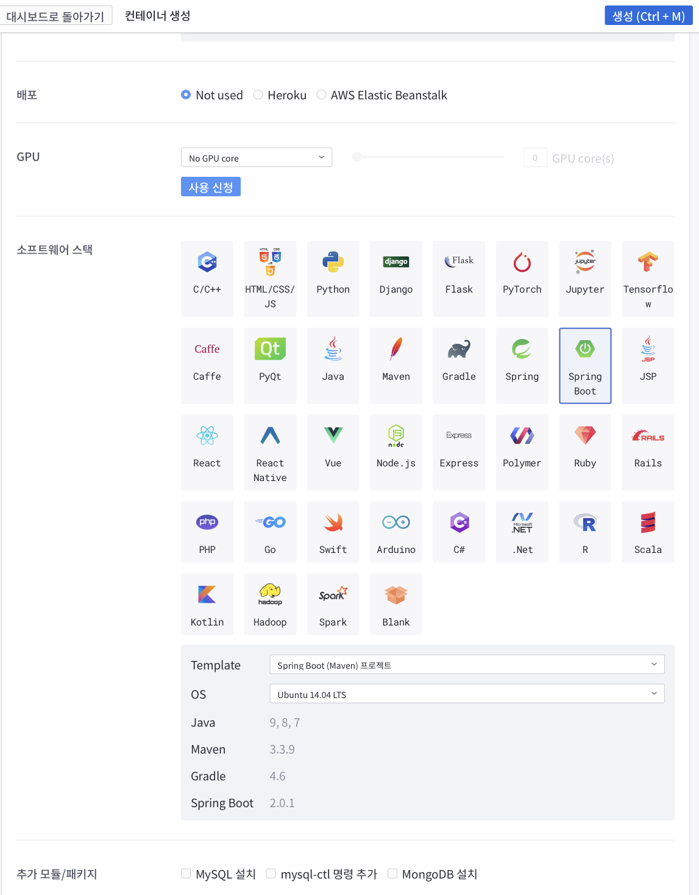The width and height of the screenshot is (699, 895).
Task: Check the mysql-ctl 명령 추가 option
Action: click(x=271, y=874)
